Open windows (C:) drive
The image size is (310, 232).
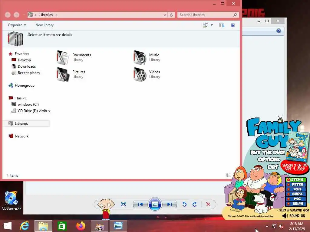25,104
